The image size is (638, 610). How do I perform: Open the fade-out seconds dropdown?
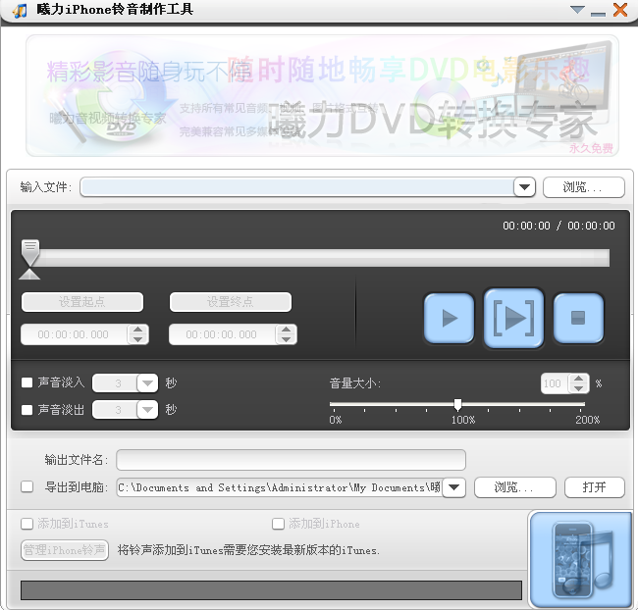147,410
